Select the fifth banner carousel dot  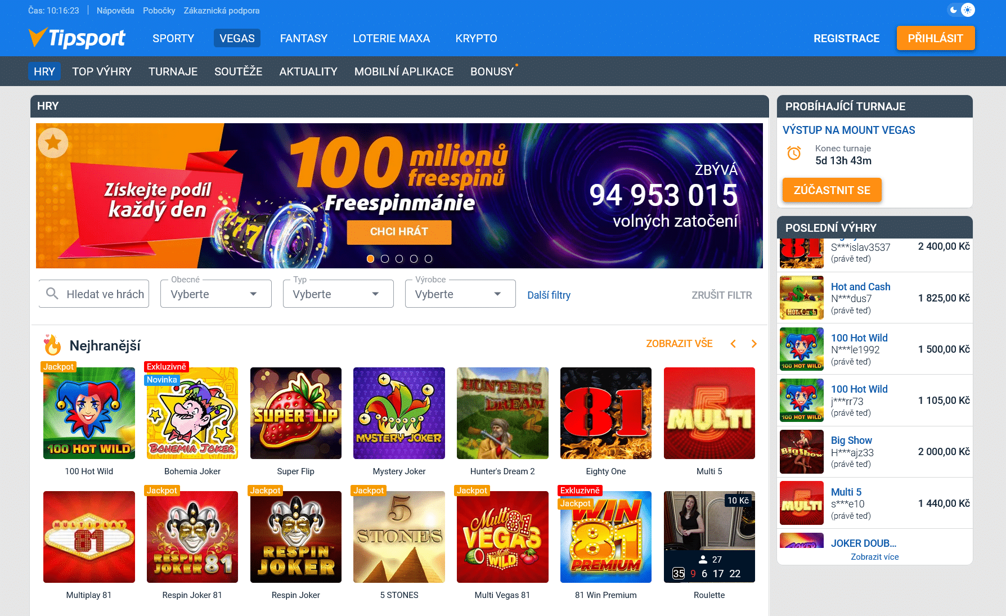[428, 259]
